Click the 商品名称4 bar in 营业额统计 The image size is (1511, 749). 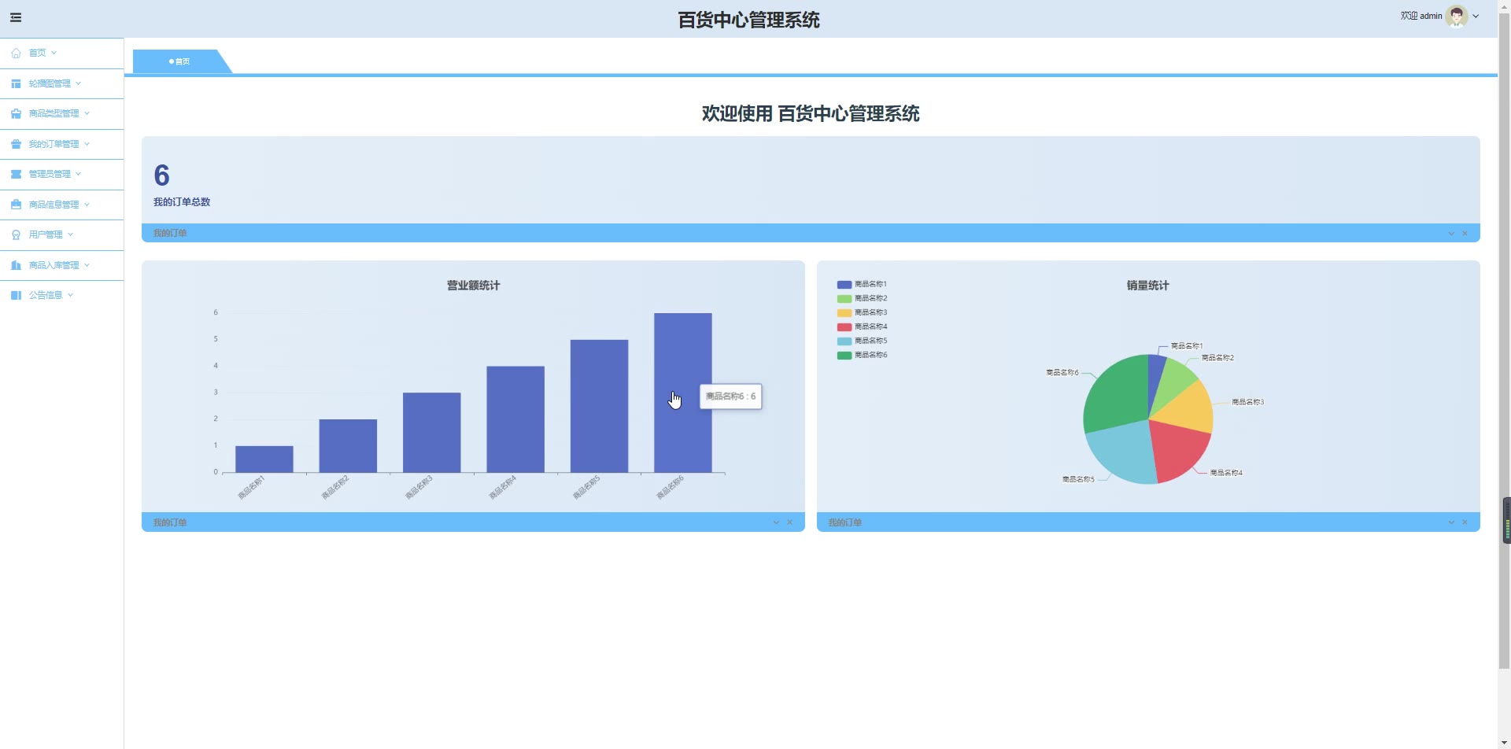[x=515, y=419]
